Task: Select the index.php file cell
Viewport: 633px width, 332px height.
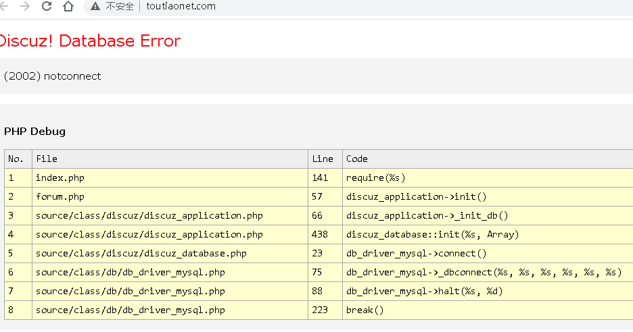Action: click(60, 178)
